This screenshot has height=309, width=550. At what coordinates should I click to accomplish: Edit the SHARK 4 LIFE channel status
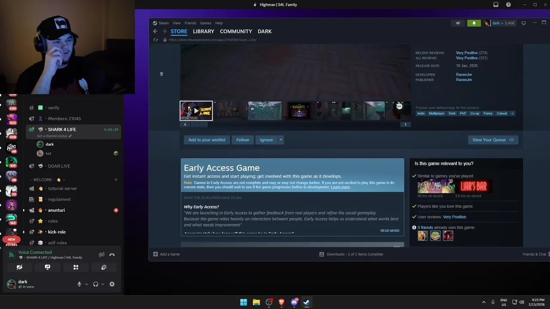point(54,136)
